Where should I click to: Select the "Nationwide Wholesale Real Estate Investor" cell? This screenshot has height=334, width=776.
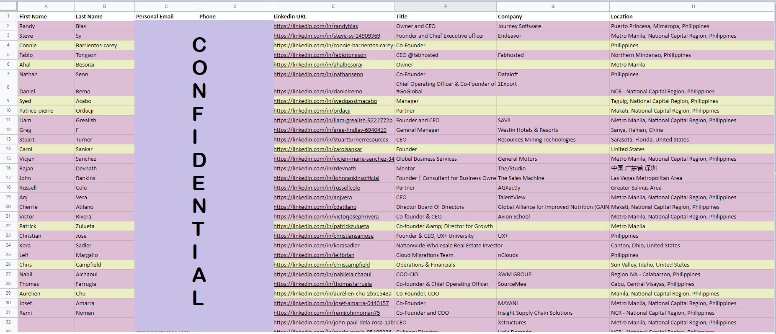tap(446, 245)
